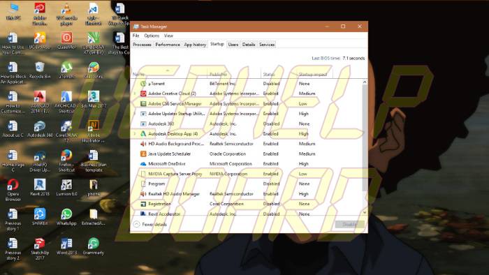
Task: Click the Corel Corporation publisher cell
Action: click(226, 204)
